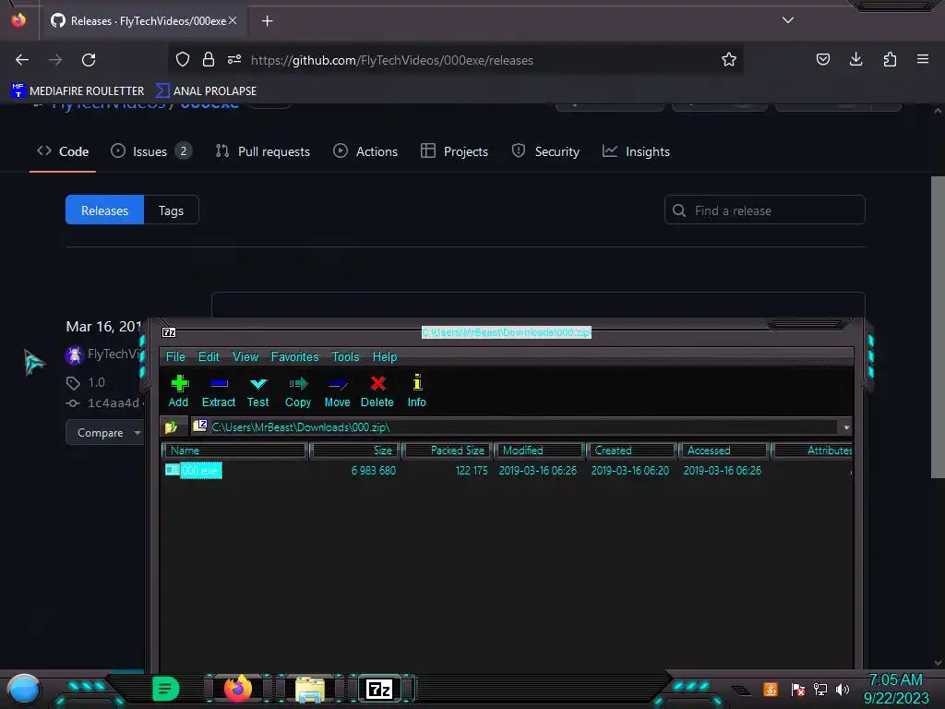This screenshot has height=709, width=945.
Task: Open Save to Pocket
Action: coord(822,59)
